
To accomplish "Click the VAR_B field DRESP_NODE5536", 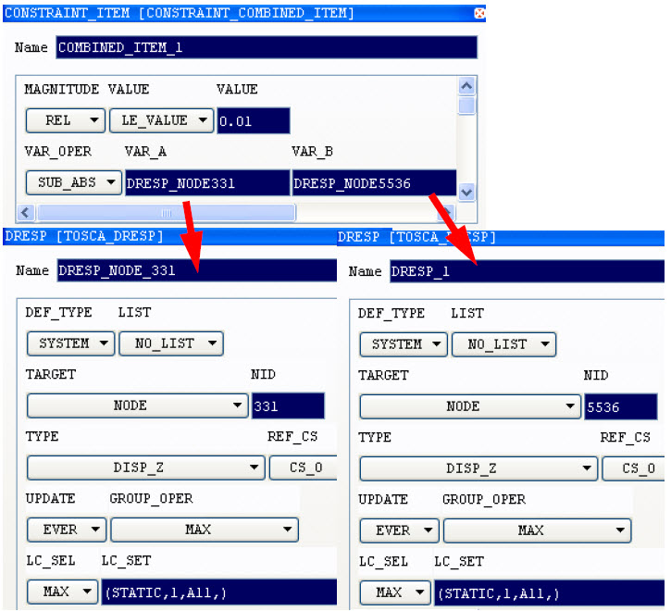I will click(373, 182).
